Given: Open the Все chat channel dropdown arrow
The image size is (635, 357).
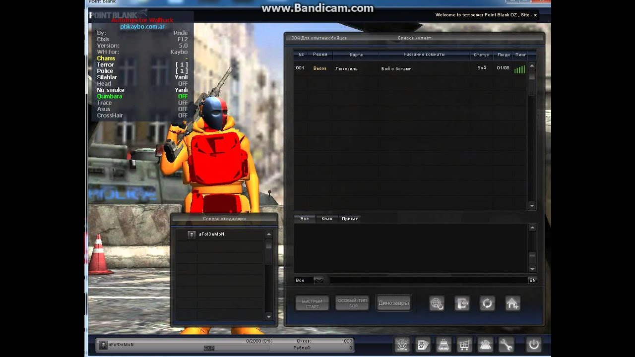Looking at the screenshot, I should pyautogui.click(x=318, y=280).
